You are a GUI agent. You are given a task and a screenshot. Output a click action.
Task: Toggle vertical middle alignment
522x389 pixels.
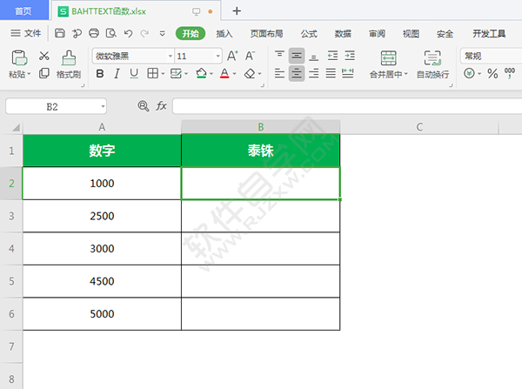click(x=297, y=56)
